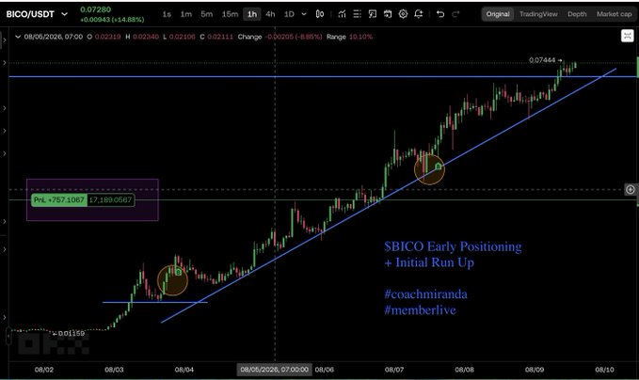
Task: Click the +0.00943 (+14.88%) change value
Action: (x=112, y=20)
